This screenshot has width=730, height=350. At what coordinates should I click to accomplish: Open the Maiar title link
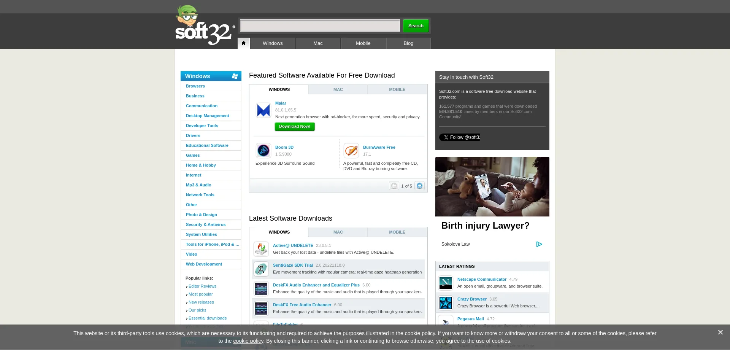[281, 103]
